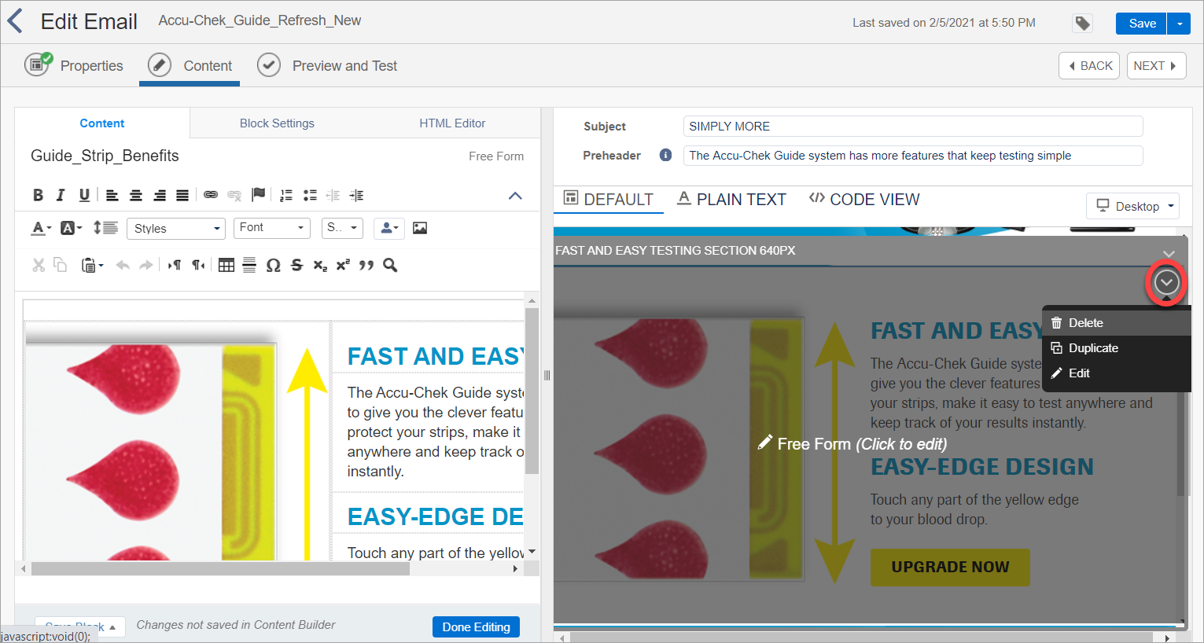
Task: Set text direction right to left
Action: tap(198, 265)
